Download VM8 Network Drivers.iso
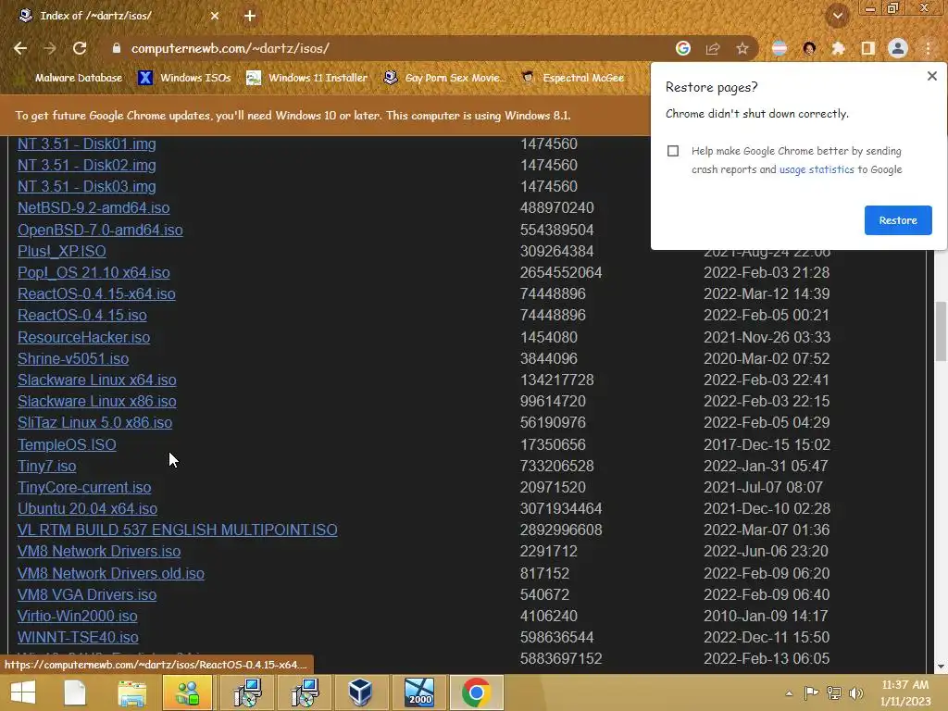The height and width of the screenshot is (711, 948). (x=99, y=552)
